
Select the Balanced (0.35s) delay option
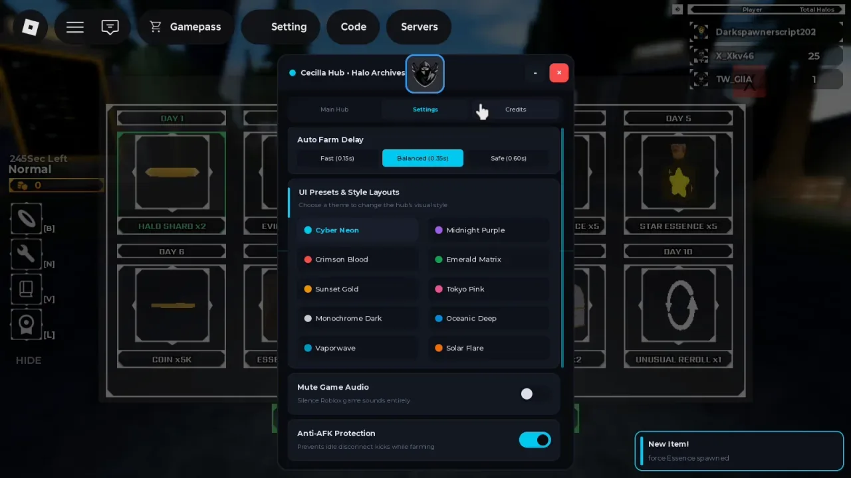423,158
